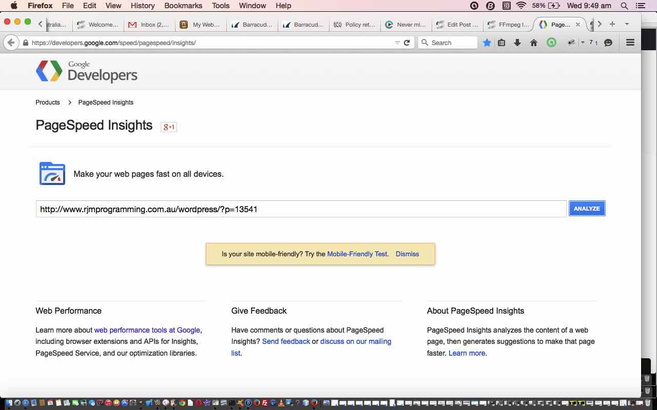Click the date and time in menu bar

pyautogui.click(x=589, y=6)
